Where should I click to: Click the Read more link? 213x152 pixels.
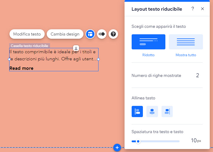pyautogui.click(x=22, y=68)
